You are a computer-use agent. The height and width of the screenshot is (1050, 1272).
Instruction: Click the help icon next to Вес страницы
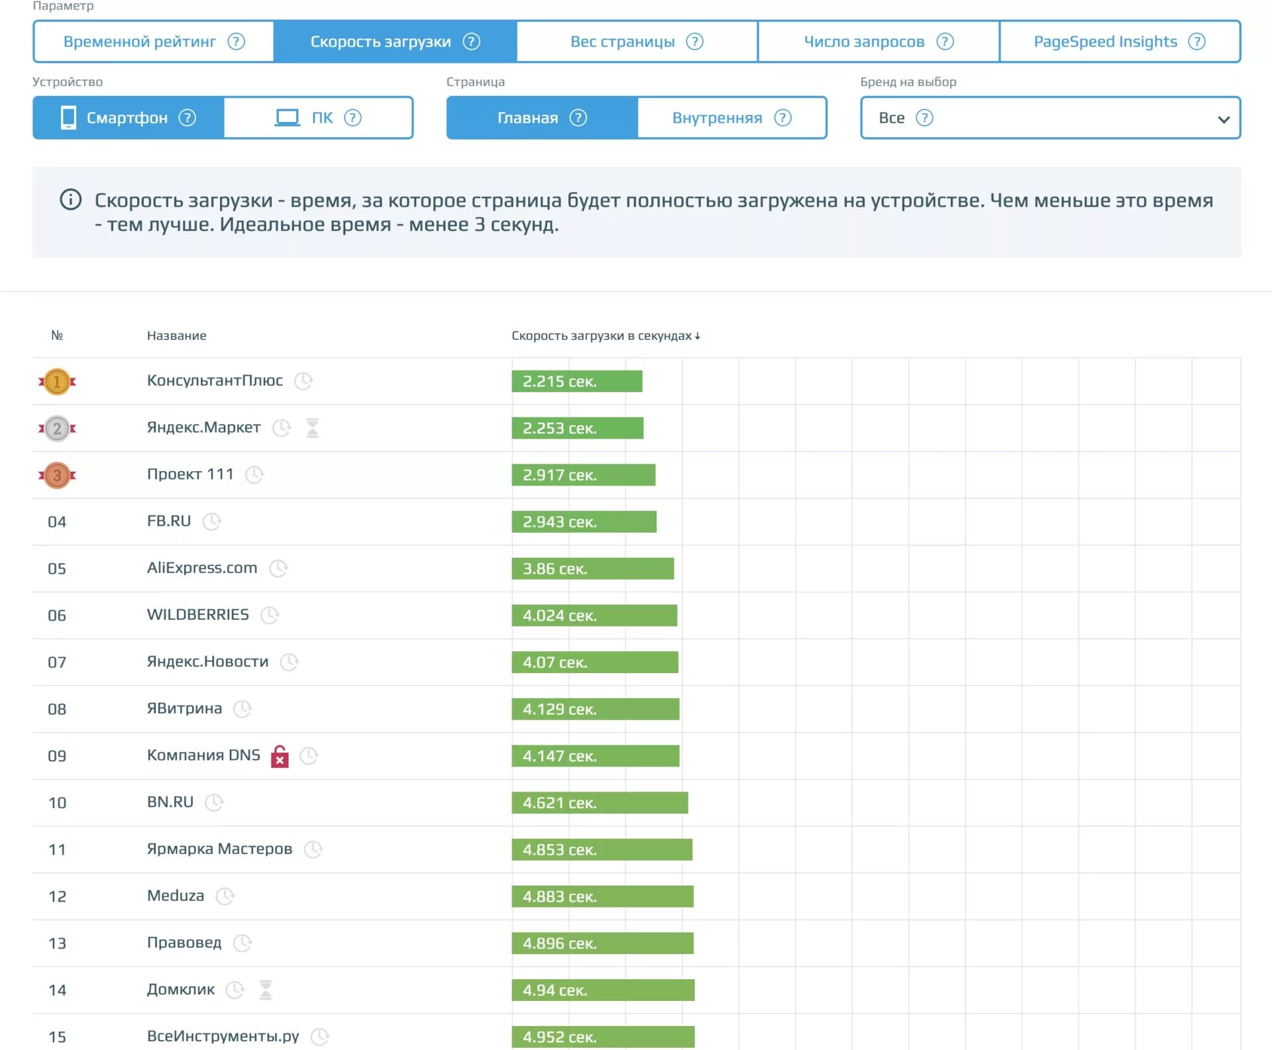point(694,42)
